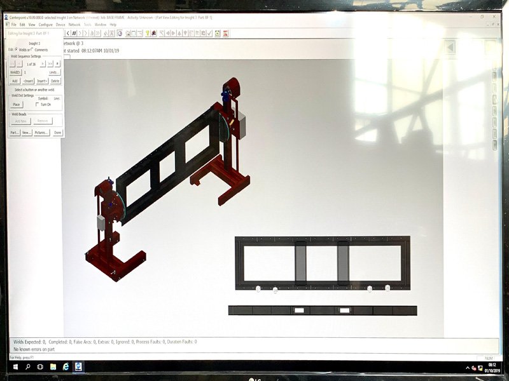The width and height of the screenshot is (509, 381).
Task: Click the yellow question mark help icon
Action: point(148,33)
